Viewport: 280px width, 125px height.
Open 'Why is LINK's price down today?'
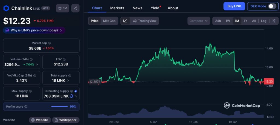coord(34,30)
